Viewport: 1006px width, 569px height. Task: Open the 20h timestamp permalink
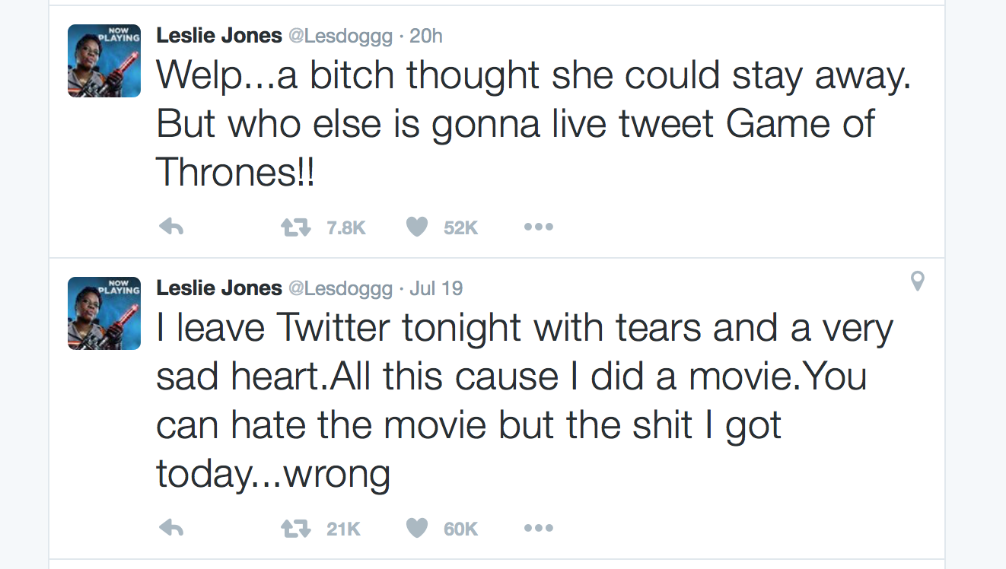pyautogui.click(x=426, y=36)
